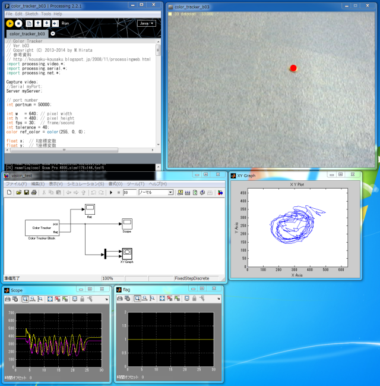The image size is (380, 386).
Task: Open Model Explorer icon in Simulink toolbar
Action: (188, 193)
